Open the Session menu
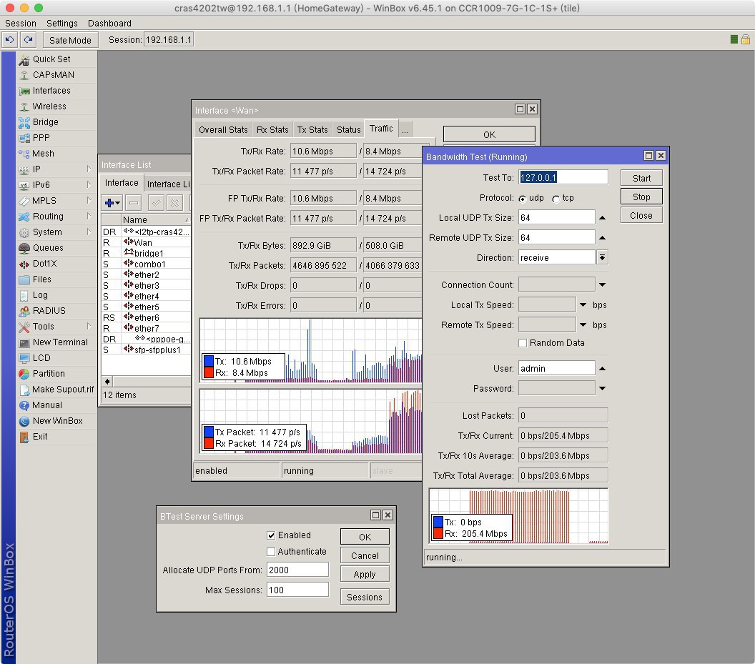755x664 pixels. [x=21, y=23]
